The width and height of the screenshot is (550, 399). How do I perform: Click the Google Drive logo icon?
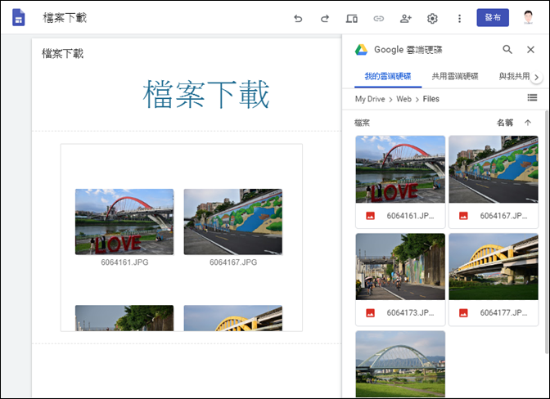pyautogui.click(x=361, y=50)
